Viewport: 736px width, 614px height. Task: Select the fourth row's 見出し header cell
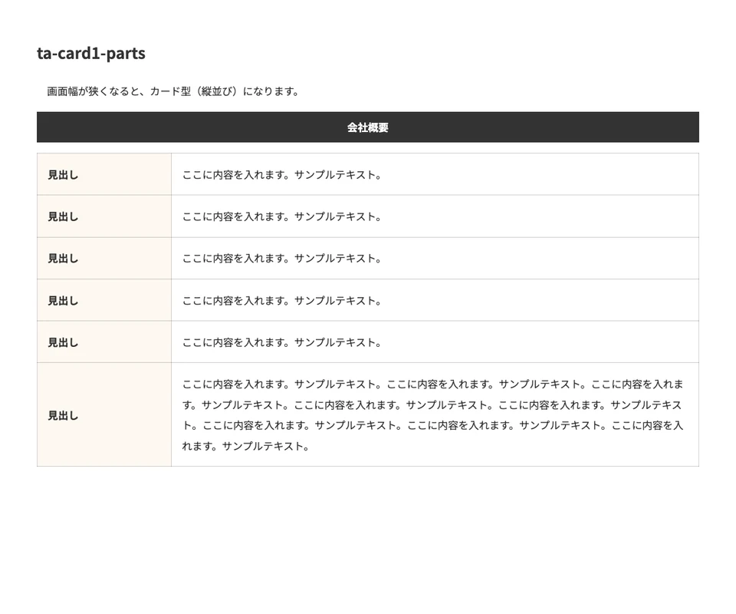[63, 301]
